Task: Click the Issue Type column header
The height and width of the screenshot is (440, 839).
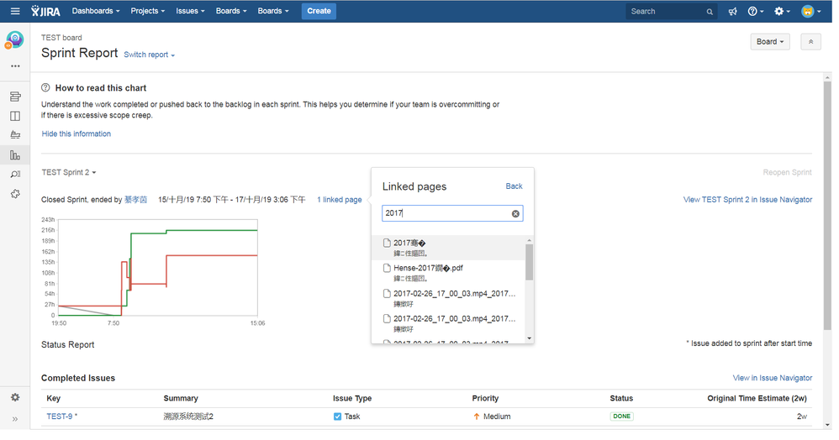Action: pyautogui.click(x=352, y=398)
